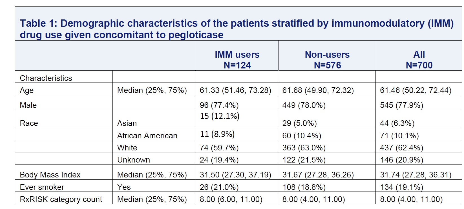The width and height of the screenshot is (464, 209).
Task: Click the Non-users N=576 column header
Action: pyautogui.click(x=327, y=60)
